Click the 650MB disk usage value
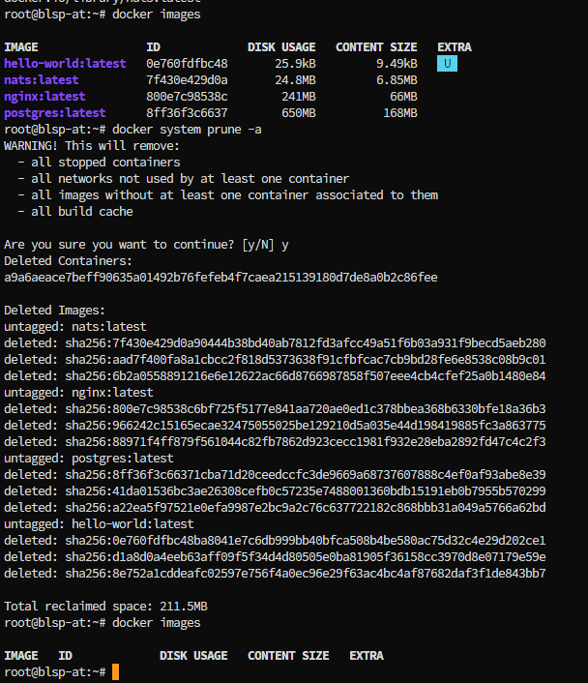The image size is (588, 683). [299, 113]
